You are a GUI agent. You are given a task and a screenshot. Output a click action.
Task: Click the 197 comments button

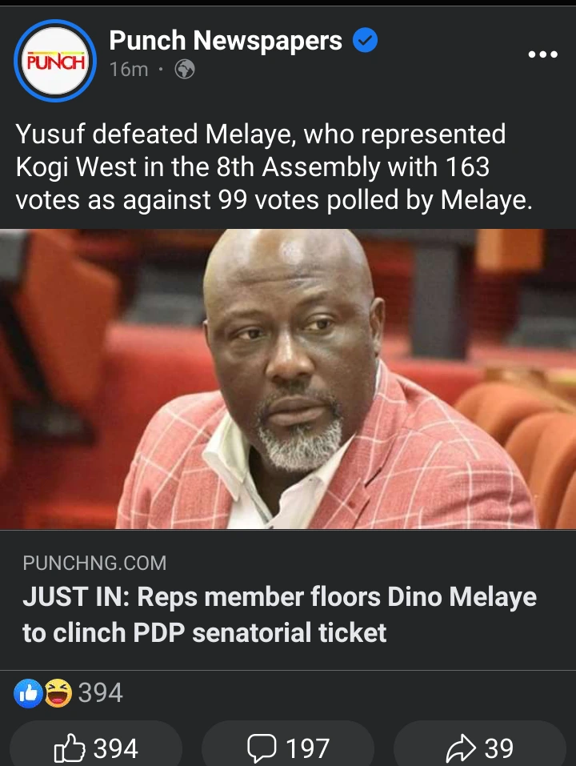(x=288, y=746)
